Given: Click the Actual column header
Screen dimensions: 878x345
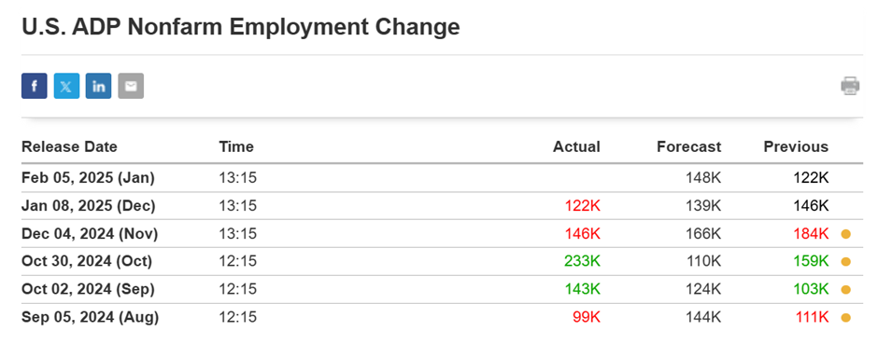Looking at the screenshot, I should [x=576, y=147].
